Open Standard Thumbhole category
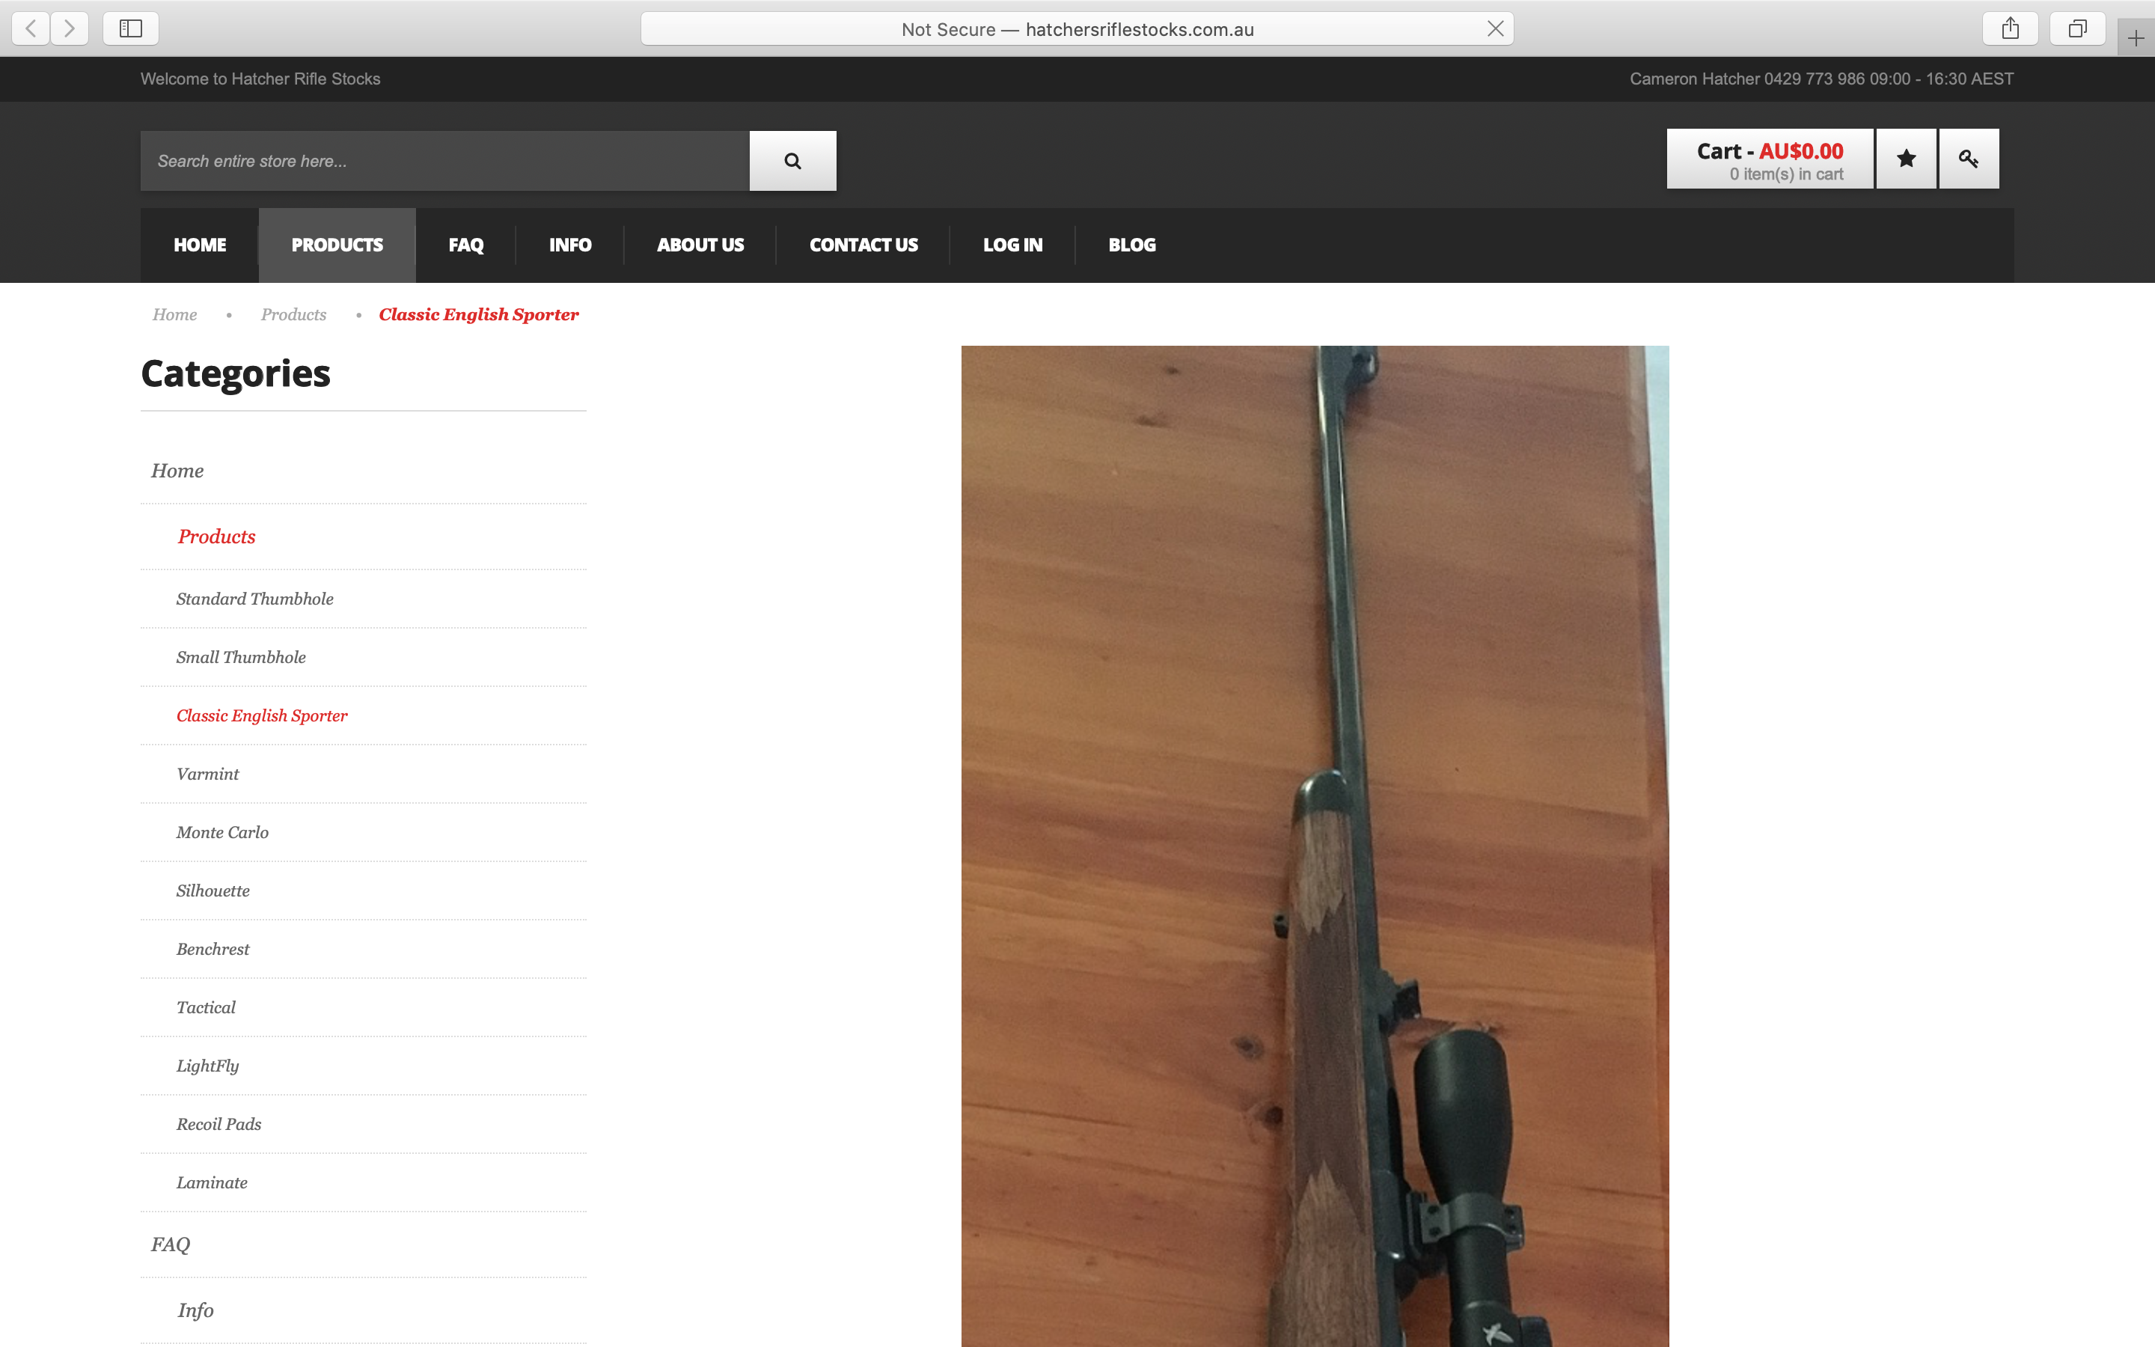Screen dimensions: 2155x1347 254,599
